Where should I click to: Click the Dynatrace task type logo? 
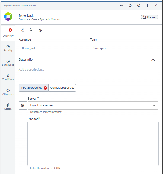[x=8, y=17]
